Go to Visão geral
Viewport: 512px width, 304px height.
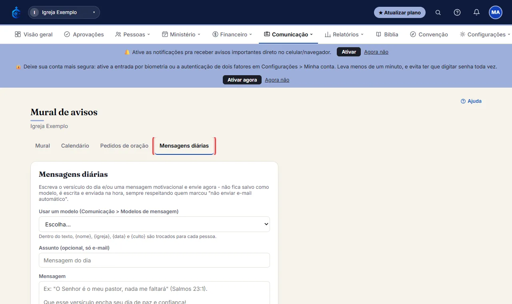tap(34, 34)
